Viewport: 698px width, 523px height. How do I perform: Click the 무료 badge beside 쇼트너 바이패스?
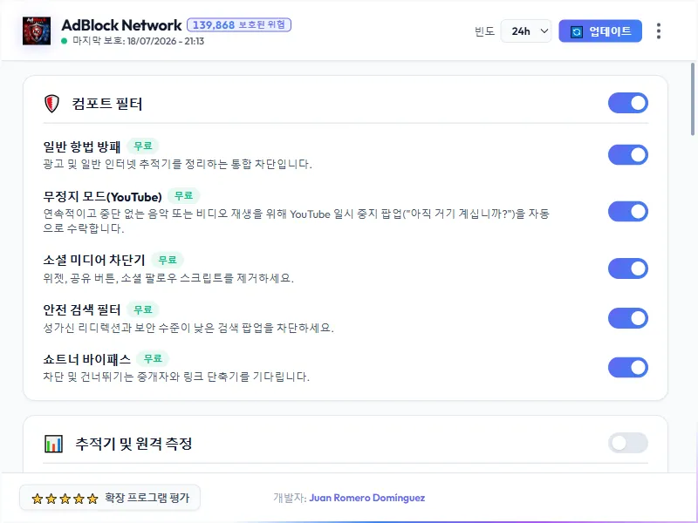(x=153, y=358)
